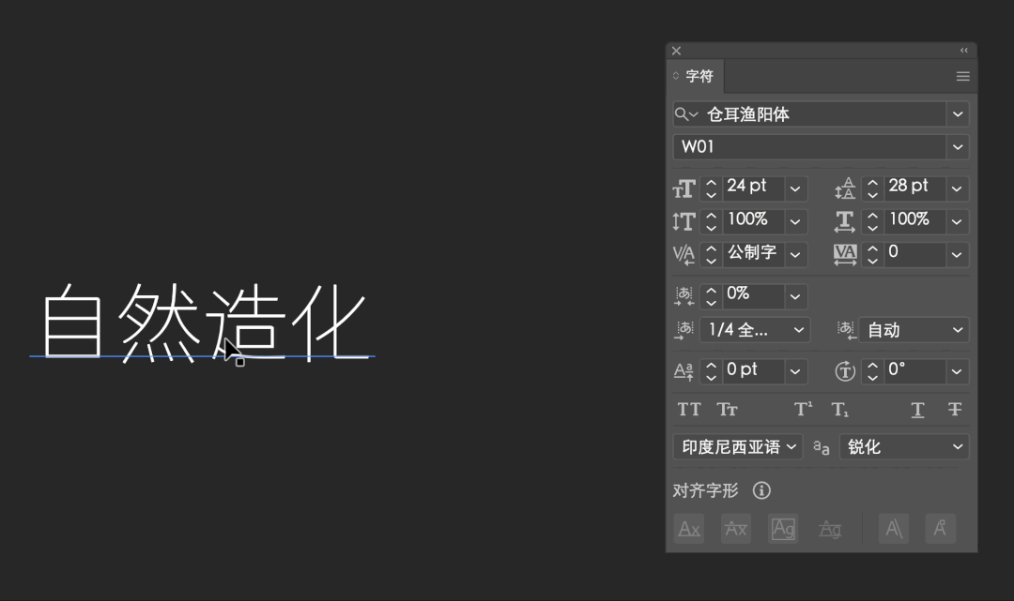The width and height of the screenshot is (1014, 601).
Task: Toggle angular guides A button
Action: click(x=894, y=529)
